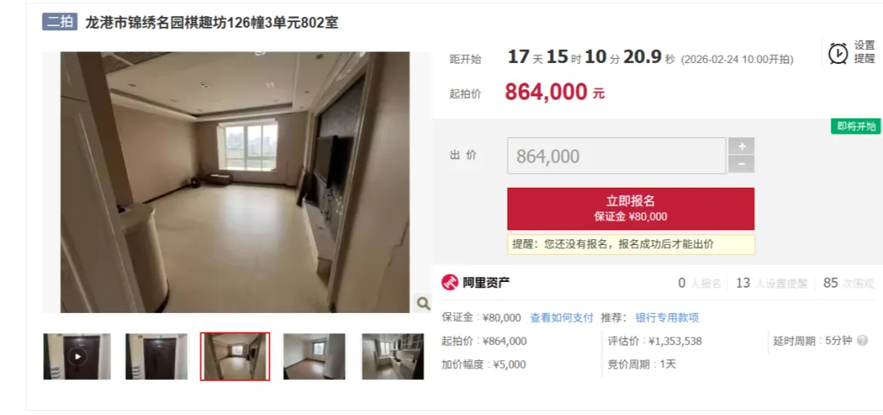The height and width of the screenshot is (415, 883).
Task: Increase bid with the plus stepper
Action: click(741, 146)
